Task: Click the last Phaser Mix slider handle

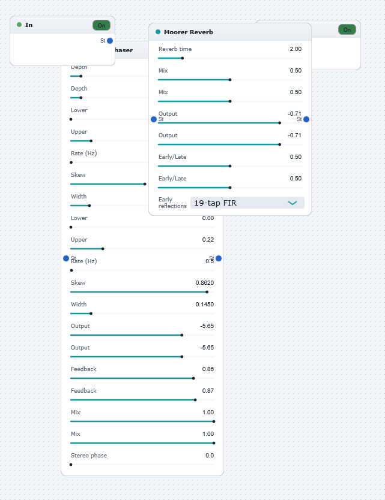Action: point(214,443)
